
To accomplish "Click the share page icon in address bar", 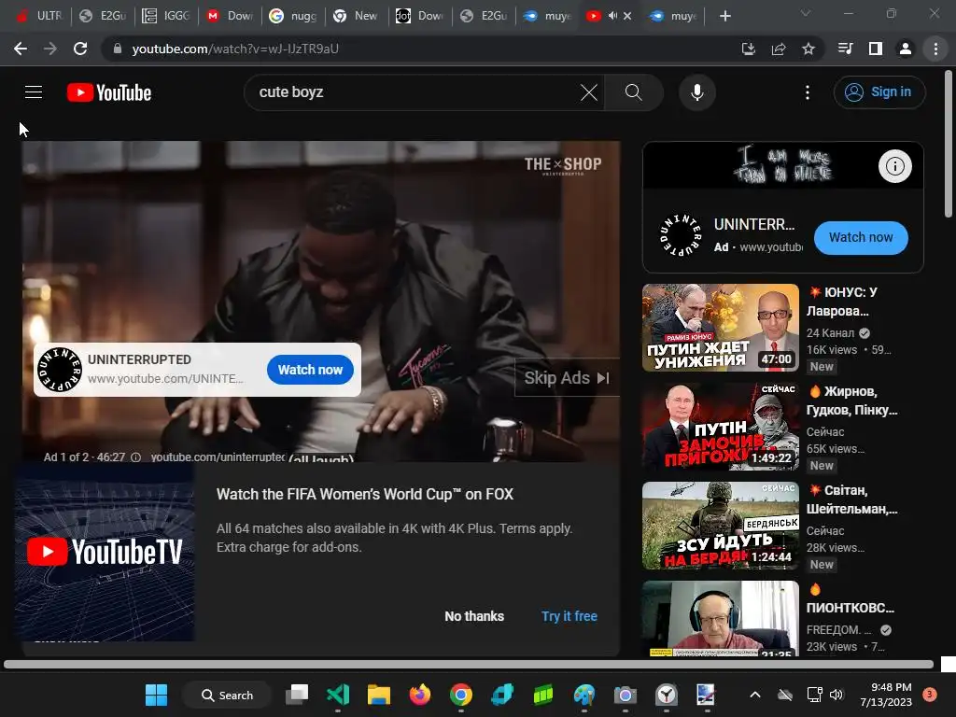I will 778,49.
